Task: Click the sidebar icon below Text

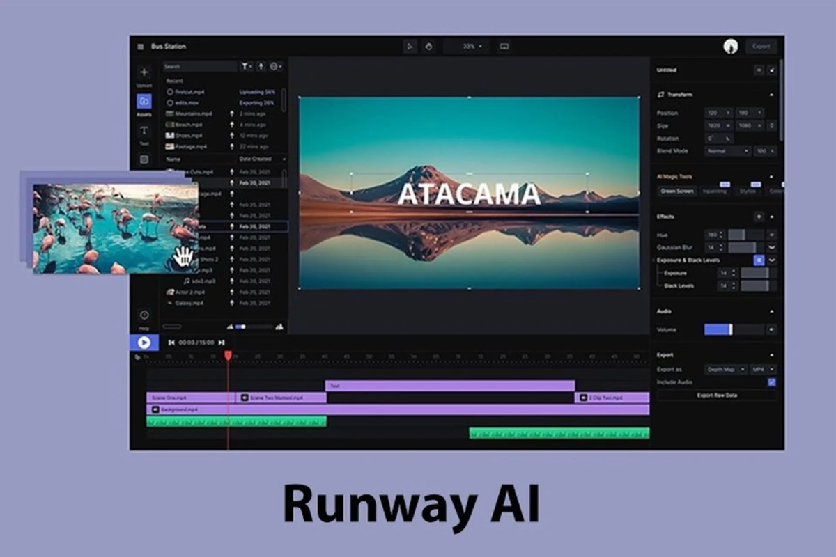Action: coord(144,159)
